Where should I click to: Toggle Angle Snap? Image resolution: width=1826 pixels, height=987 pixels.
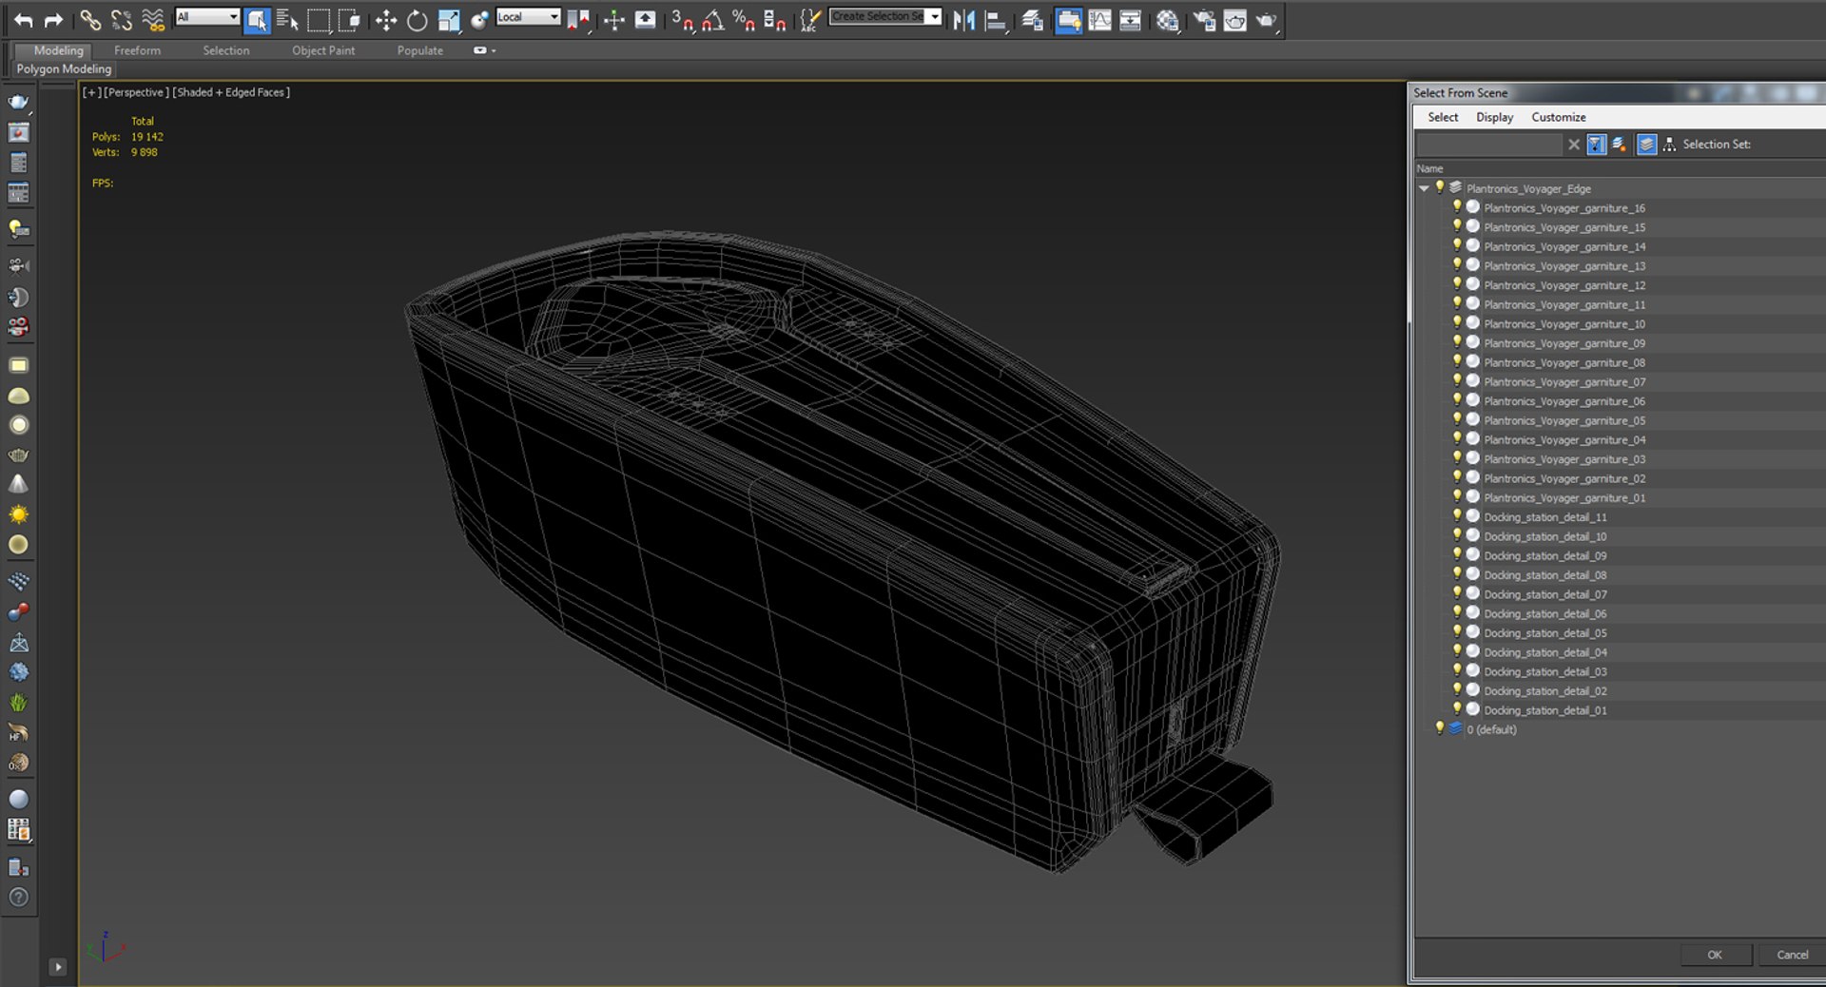(713, 20)
